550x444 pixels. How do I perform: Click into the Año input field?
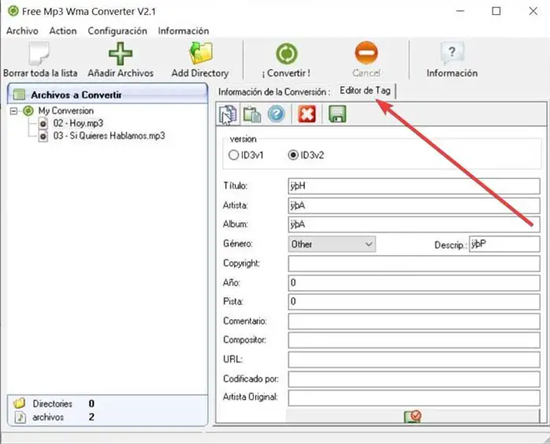414,282
